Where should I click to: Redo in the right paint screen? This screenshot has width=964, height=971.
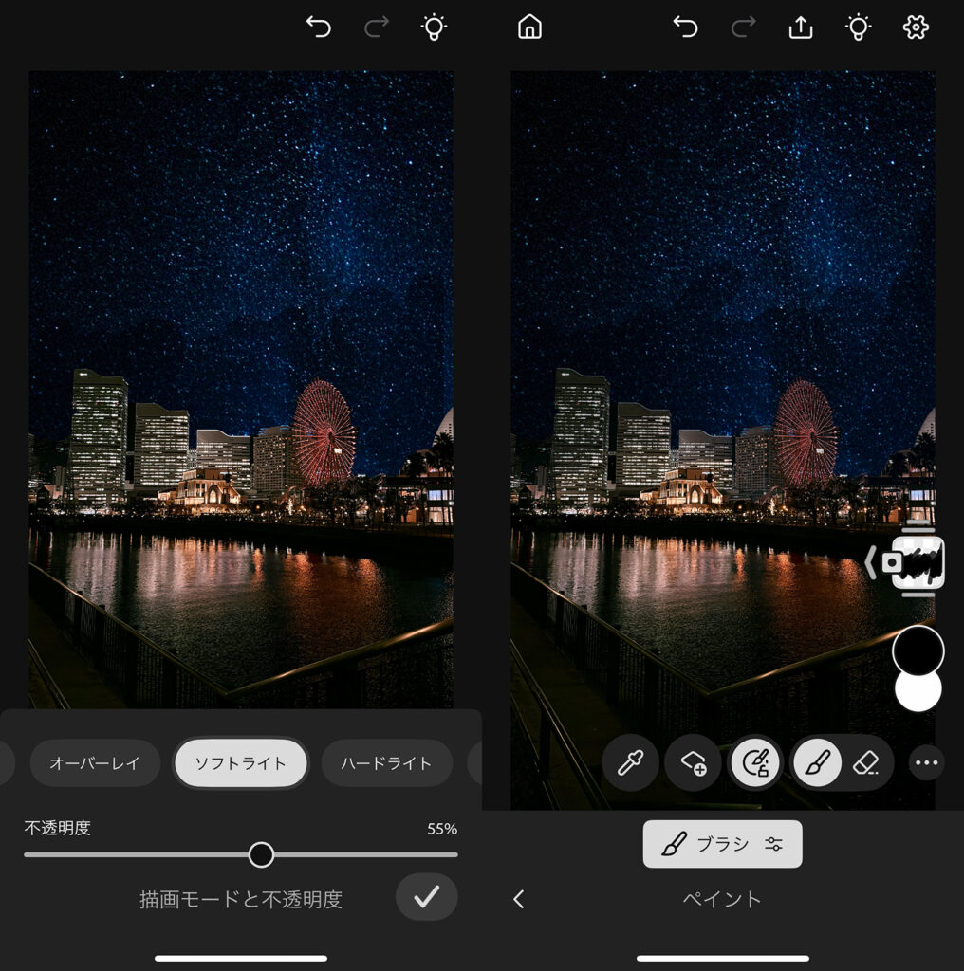pyautogui.click(x=744, y=27)
